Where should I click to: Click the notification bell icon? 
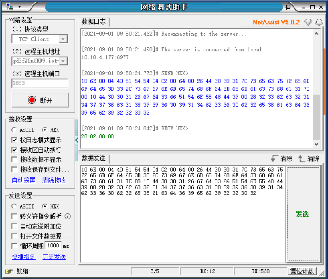[319, 22]
